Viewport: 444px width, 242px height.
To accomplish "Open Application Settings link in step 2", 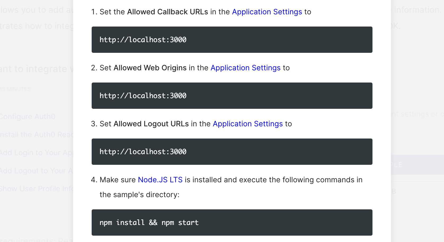I will coord(245,68).
